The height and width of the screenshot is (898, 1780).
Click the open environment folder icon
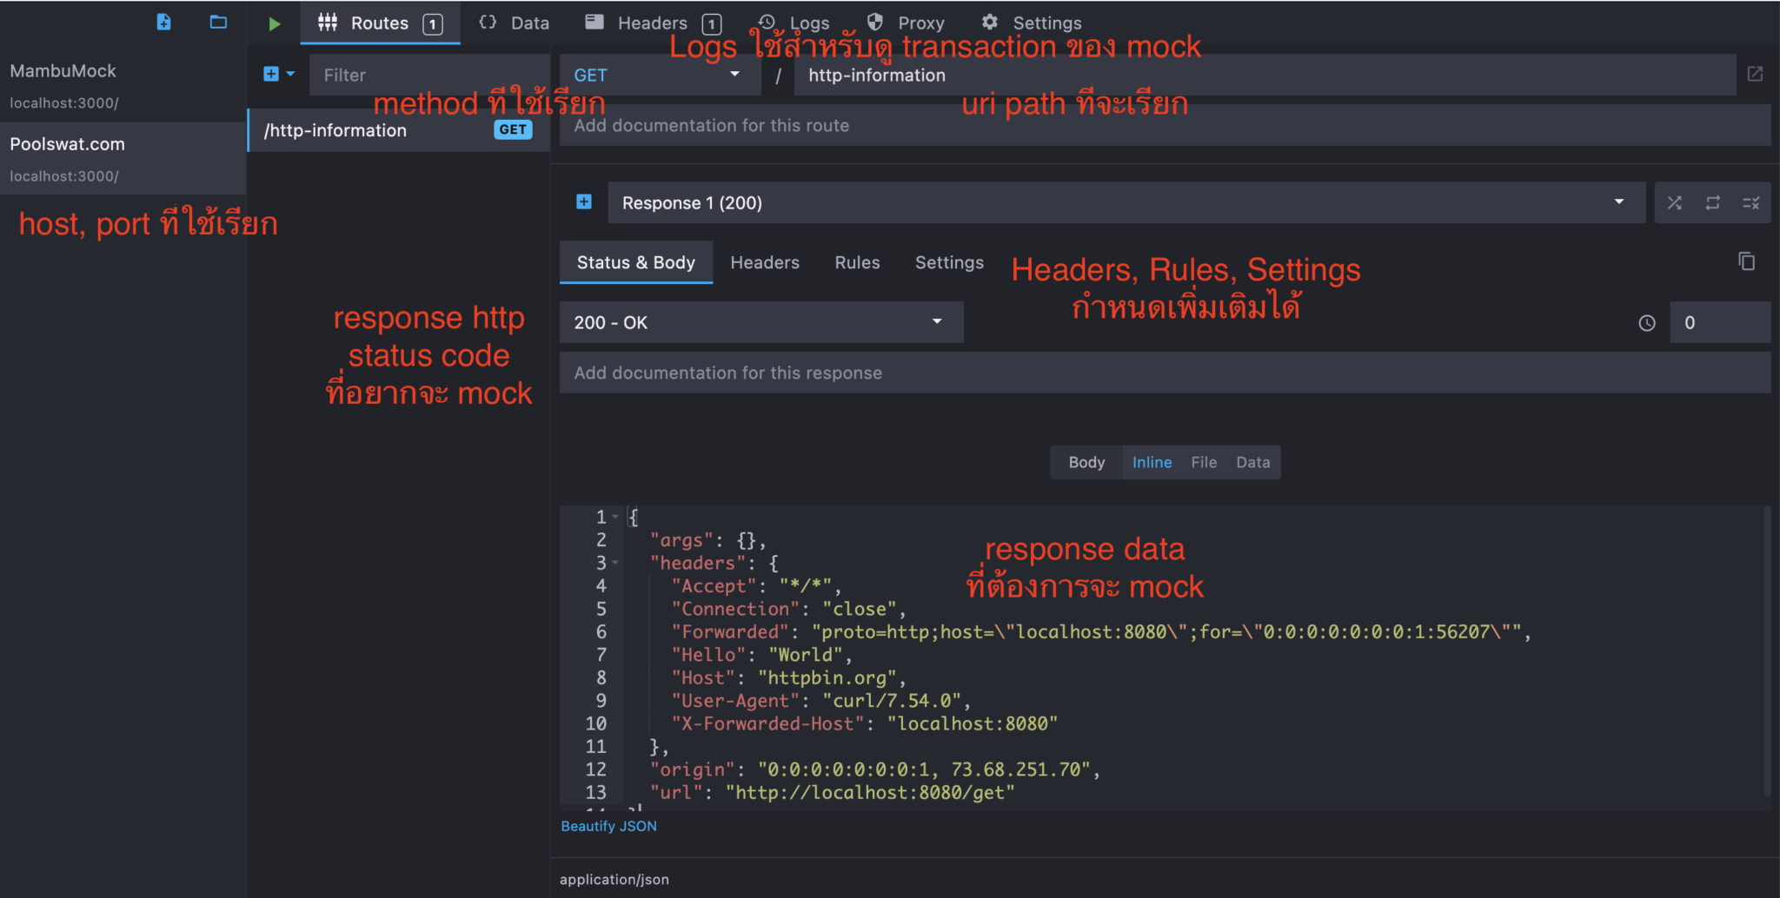pos(218,23)
